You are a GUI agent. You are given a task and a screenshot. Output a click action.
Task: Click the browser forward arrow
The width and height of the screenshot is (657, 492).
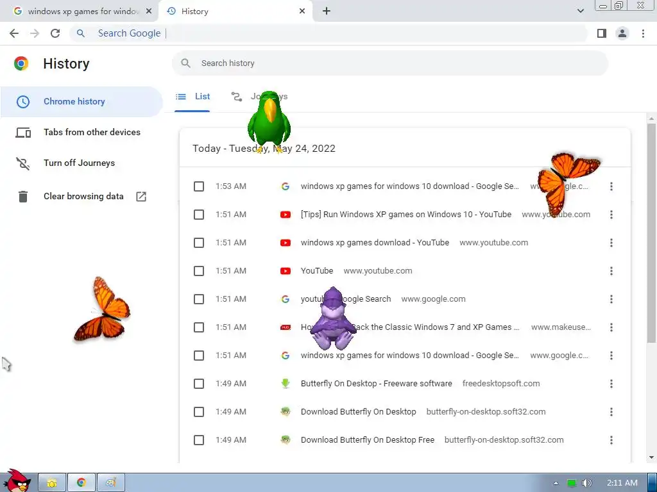tap(35, 33)
